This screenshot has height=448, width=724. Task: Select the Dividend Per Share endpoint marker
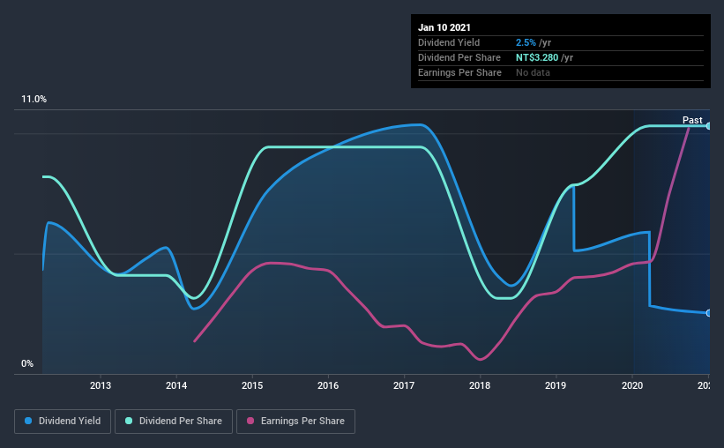tap(709, 125)
